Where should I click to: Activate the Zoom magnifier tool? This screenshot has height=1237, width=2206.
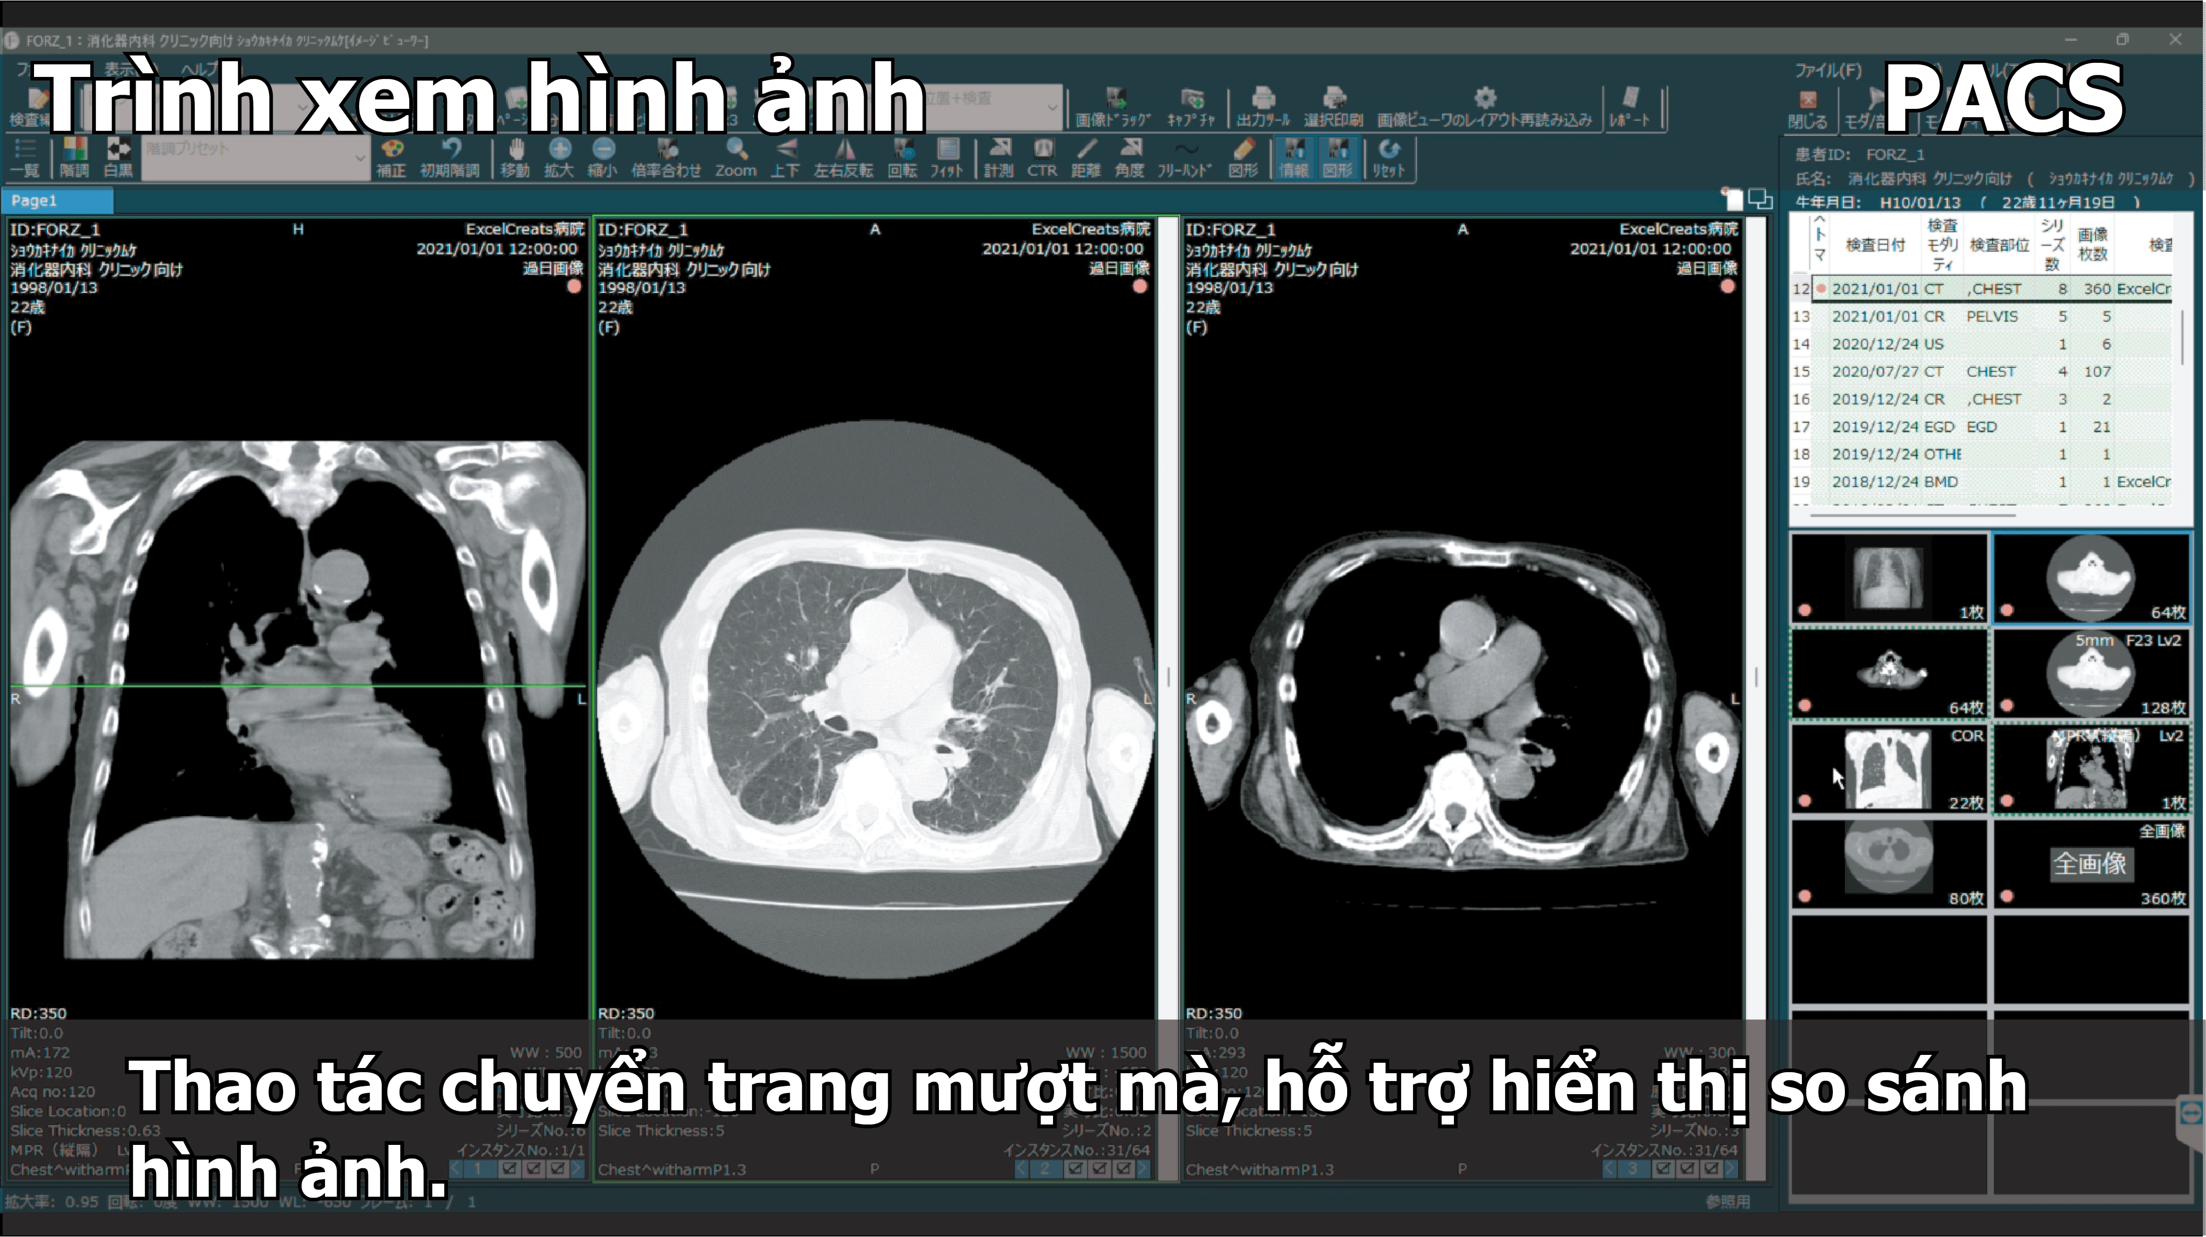(736, 158)
